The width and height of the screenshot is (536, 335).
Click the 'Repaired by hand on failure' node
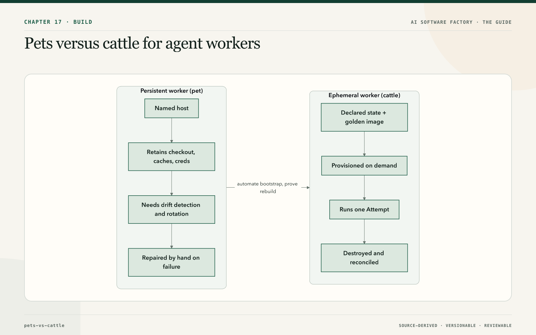[172, 262]
